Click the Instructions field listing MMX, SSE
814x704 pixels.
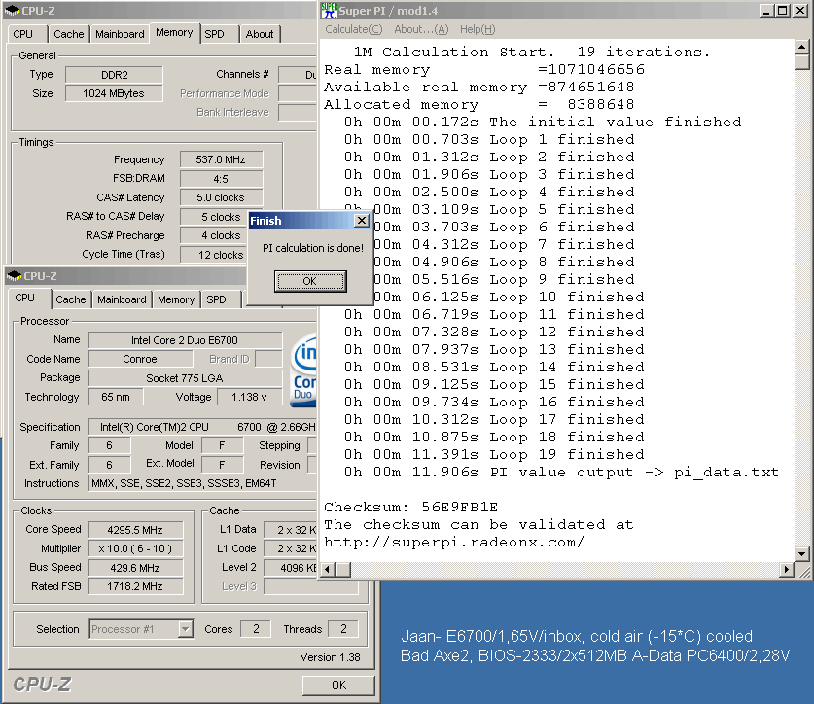pyautogui.click(x=202, y=484)
